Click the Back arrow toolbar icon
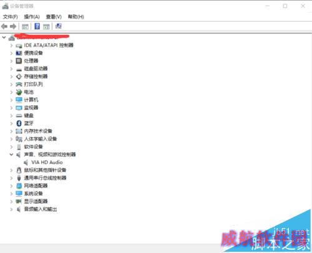This screenshot has width=312, height=253. pos(4,26)
